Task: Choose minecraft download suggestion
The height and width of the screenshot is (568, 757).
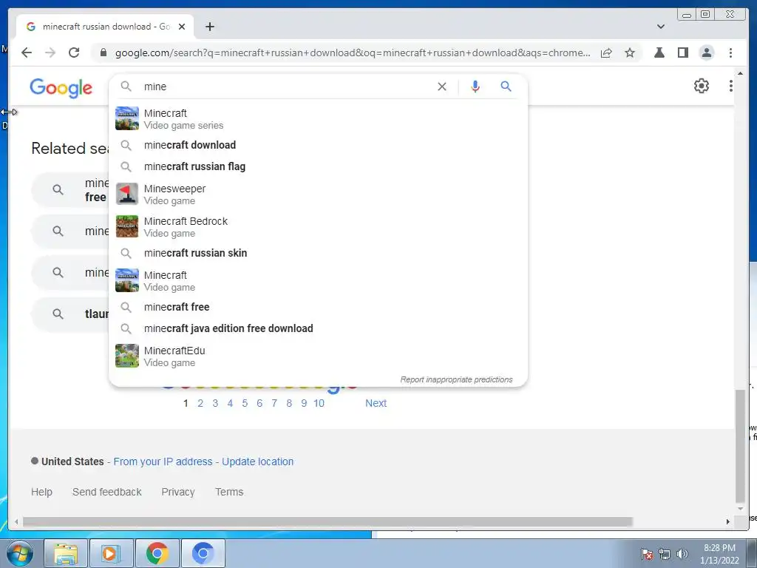Action: [318, 145]
